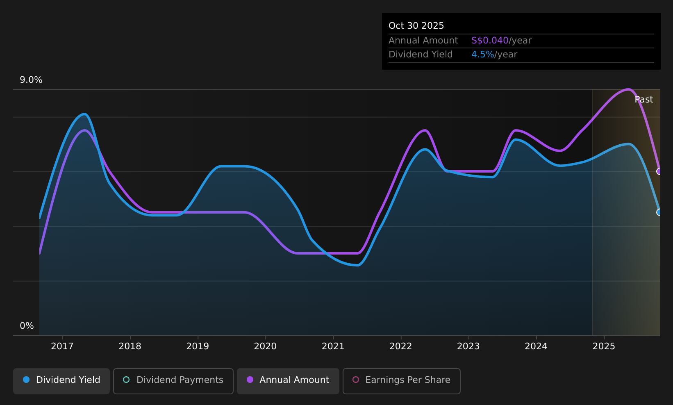Click the 2017 x-axis label
This screenshot has width=673, height=405.
tap(62, 346)
